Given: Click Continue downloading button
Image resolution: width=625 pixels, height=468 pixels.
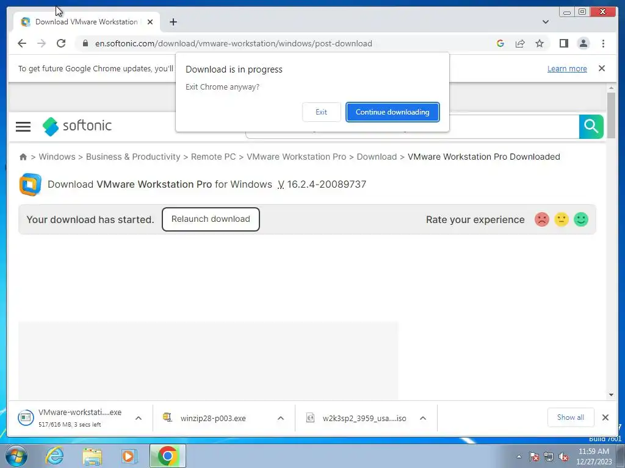Looking at the screenshot, I should click(x=392, y=112).
